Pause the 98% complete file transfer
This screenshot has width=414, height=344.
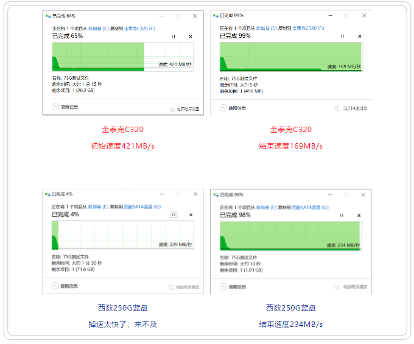tap(342, 216)
